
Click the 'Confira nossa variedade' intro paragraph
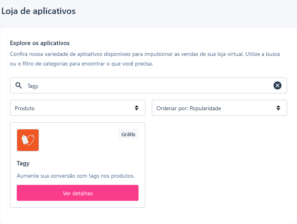[x=145, y=59]
